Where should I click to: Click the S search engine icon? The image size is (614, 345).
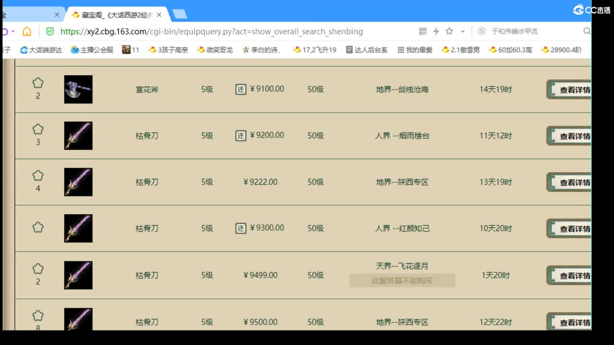click(481, 31)
